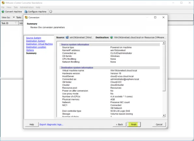
Task: Click the Help button in dialog
Action: 32,124
